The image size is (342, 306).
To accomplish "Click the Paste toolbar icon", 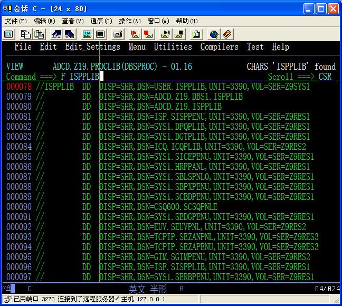I will [39, 34].
